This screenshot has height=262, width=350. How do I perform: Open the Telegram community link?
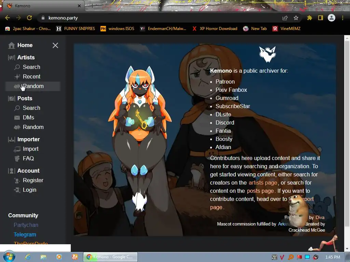pyautogui.click(x=25, y=235)
